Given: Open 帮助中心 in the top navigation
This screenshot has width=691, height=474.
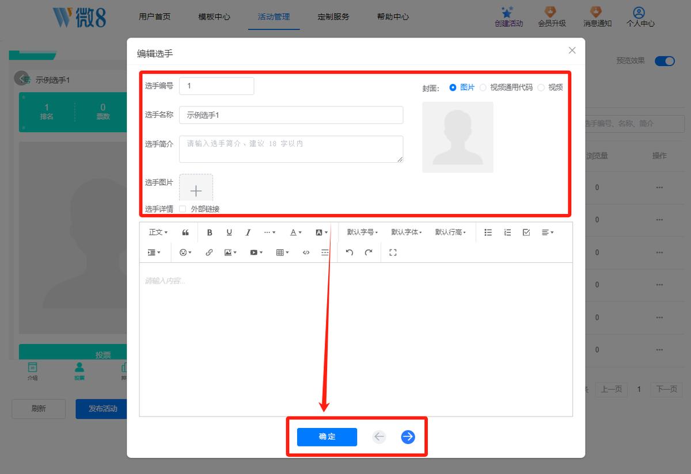Looking at the screenshot, I should point(393,17).
